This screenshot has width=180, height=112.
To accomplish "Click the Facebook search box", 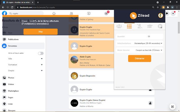I will click(26, 13).
